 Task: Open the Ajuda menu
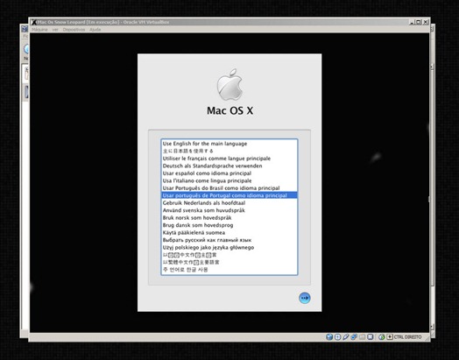coord(95,30)
